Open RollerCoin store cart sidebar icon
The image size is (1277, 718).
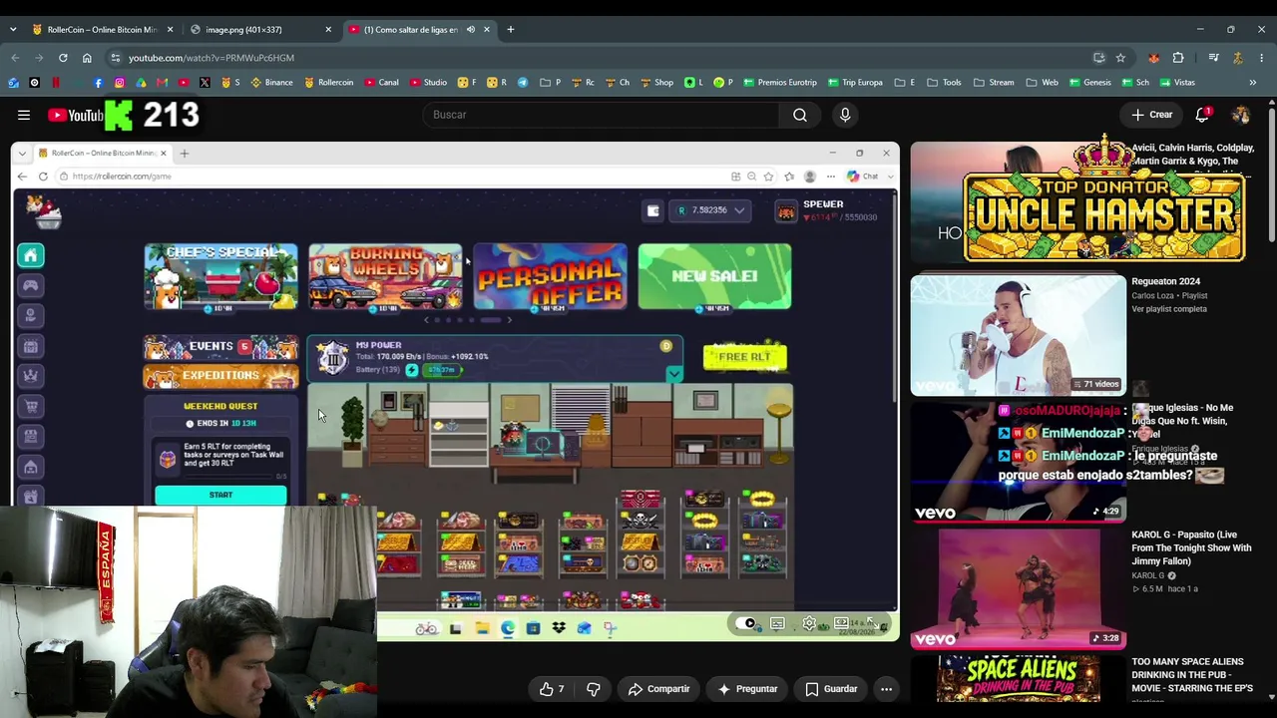pyautogui.click(x=31, y=407)
